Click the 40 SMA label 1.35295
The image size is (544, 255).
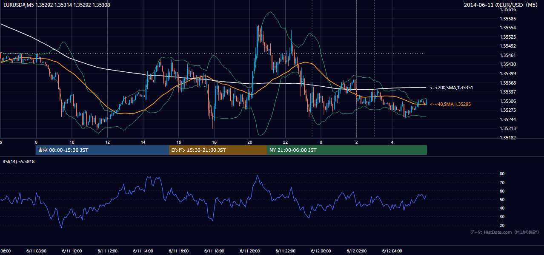point(450,104)
